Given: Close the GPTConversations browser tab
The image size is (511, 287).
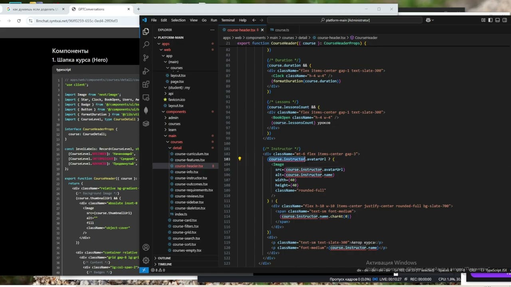Looking at the screenshot, I should pos(129,9).
